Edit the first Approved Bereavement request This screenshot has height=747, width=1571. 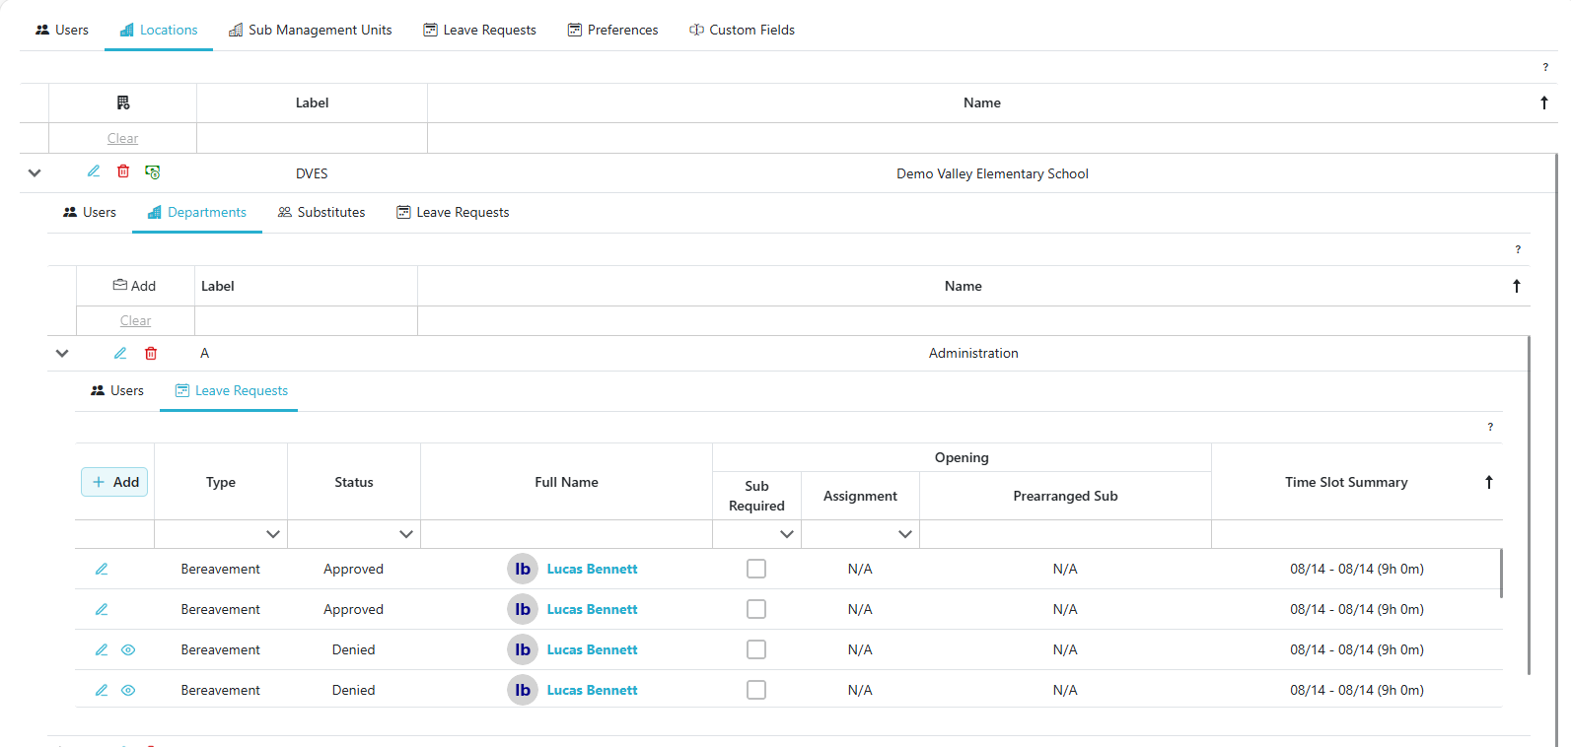click(x=102, y=569)
